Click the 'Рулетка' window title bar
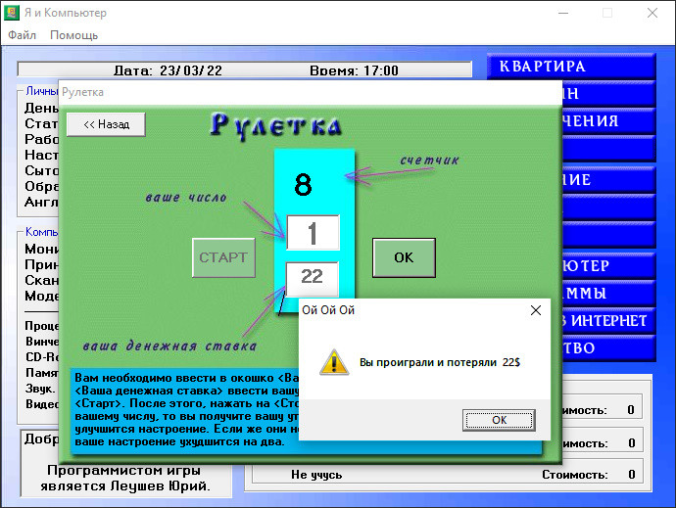Screen dimensions: 676x508 coord(311,92)
